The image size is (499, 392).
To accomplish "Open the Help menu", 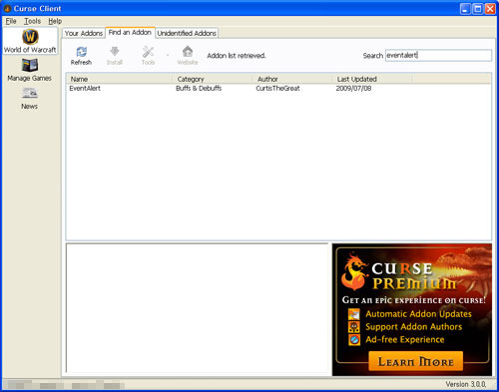I will (x=55, y=21).
